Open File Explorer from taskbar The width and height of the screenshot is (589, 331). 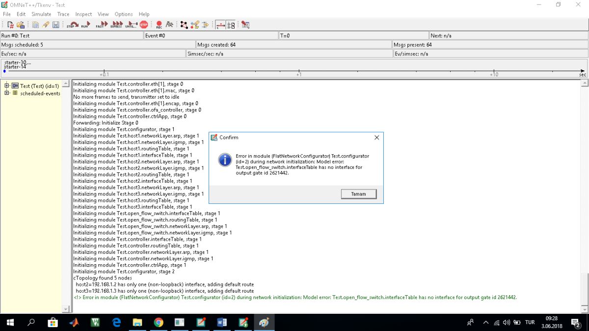coord(137,323)
